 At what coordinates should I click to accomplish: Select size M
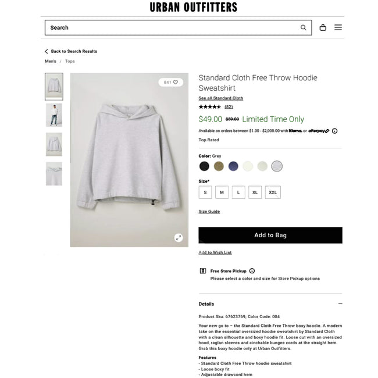222,192
